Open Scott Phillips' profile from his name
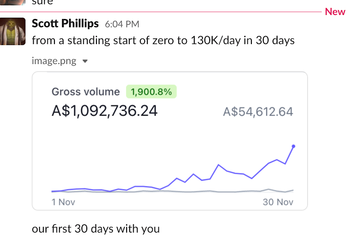354x241 pixels. tap(65, 23)
